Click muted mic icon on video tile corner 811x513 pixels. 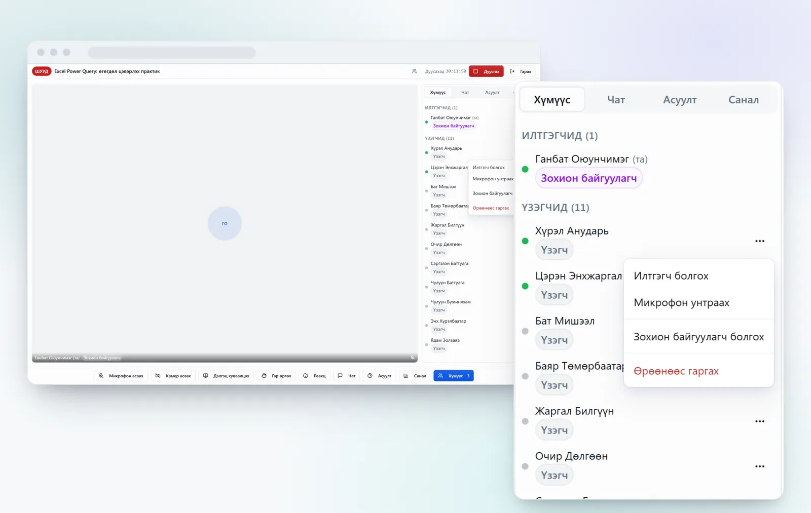click(413, 358)
